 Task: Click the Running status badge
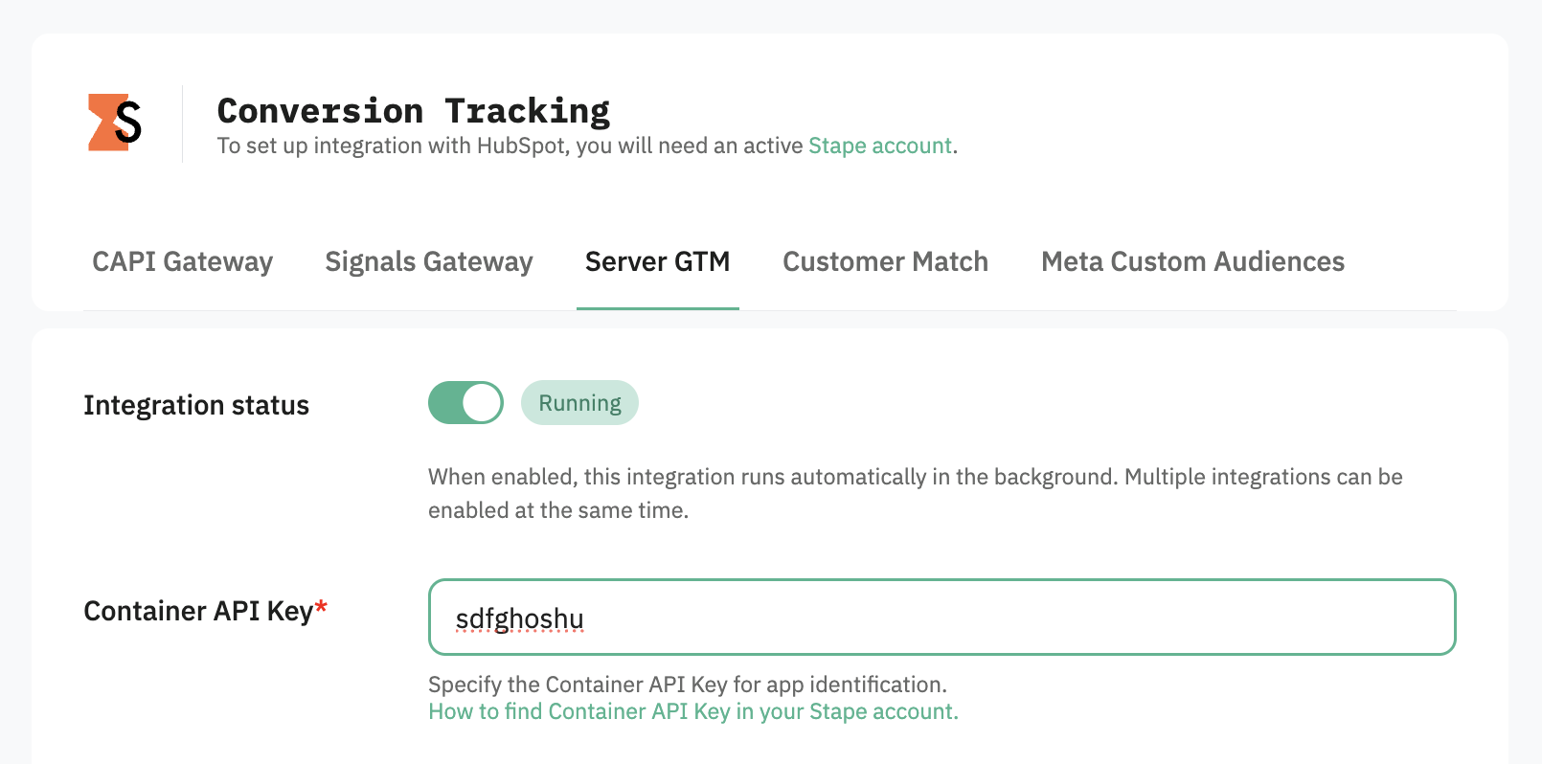[x=579, y=403]
